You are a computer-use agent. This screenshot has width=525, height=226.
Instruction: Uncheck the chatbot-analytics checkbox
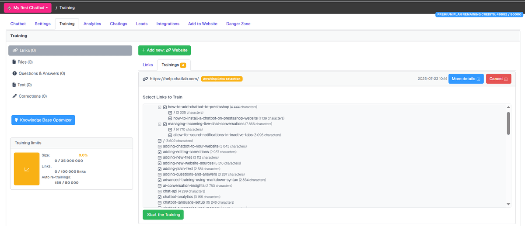(x=160, y=197)
